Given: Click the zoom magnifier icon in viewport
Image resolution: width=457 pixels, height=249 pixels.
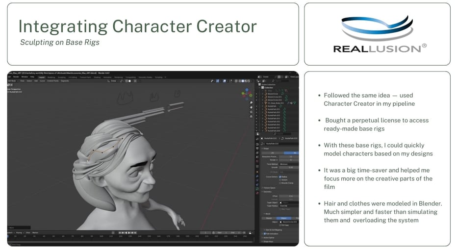Looking at the screenshot, I should coord(251,103).
